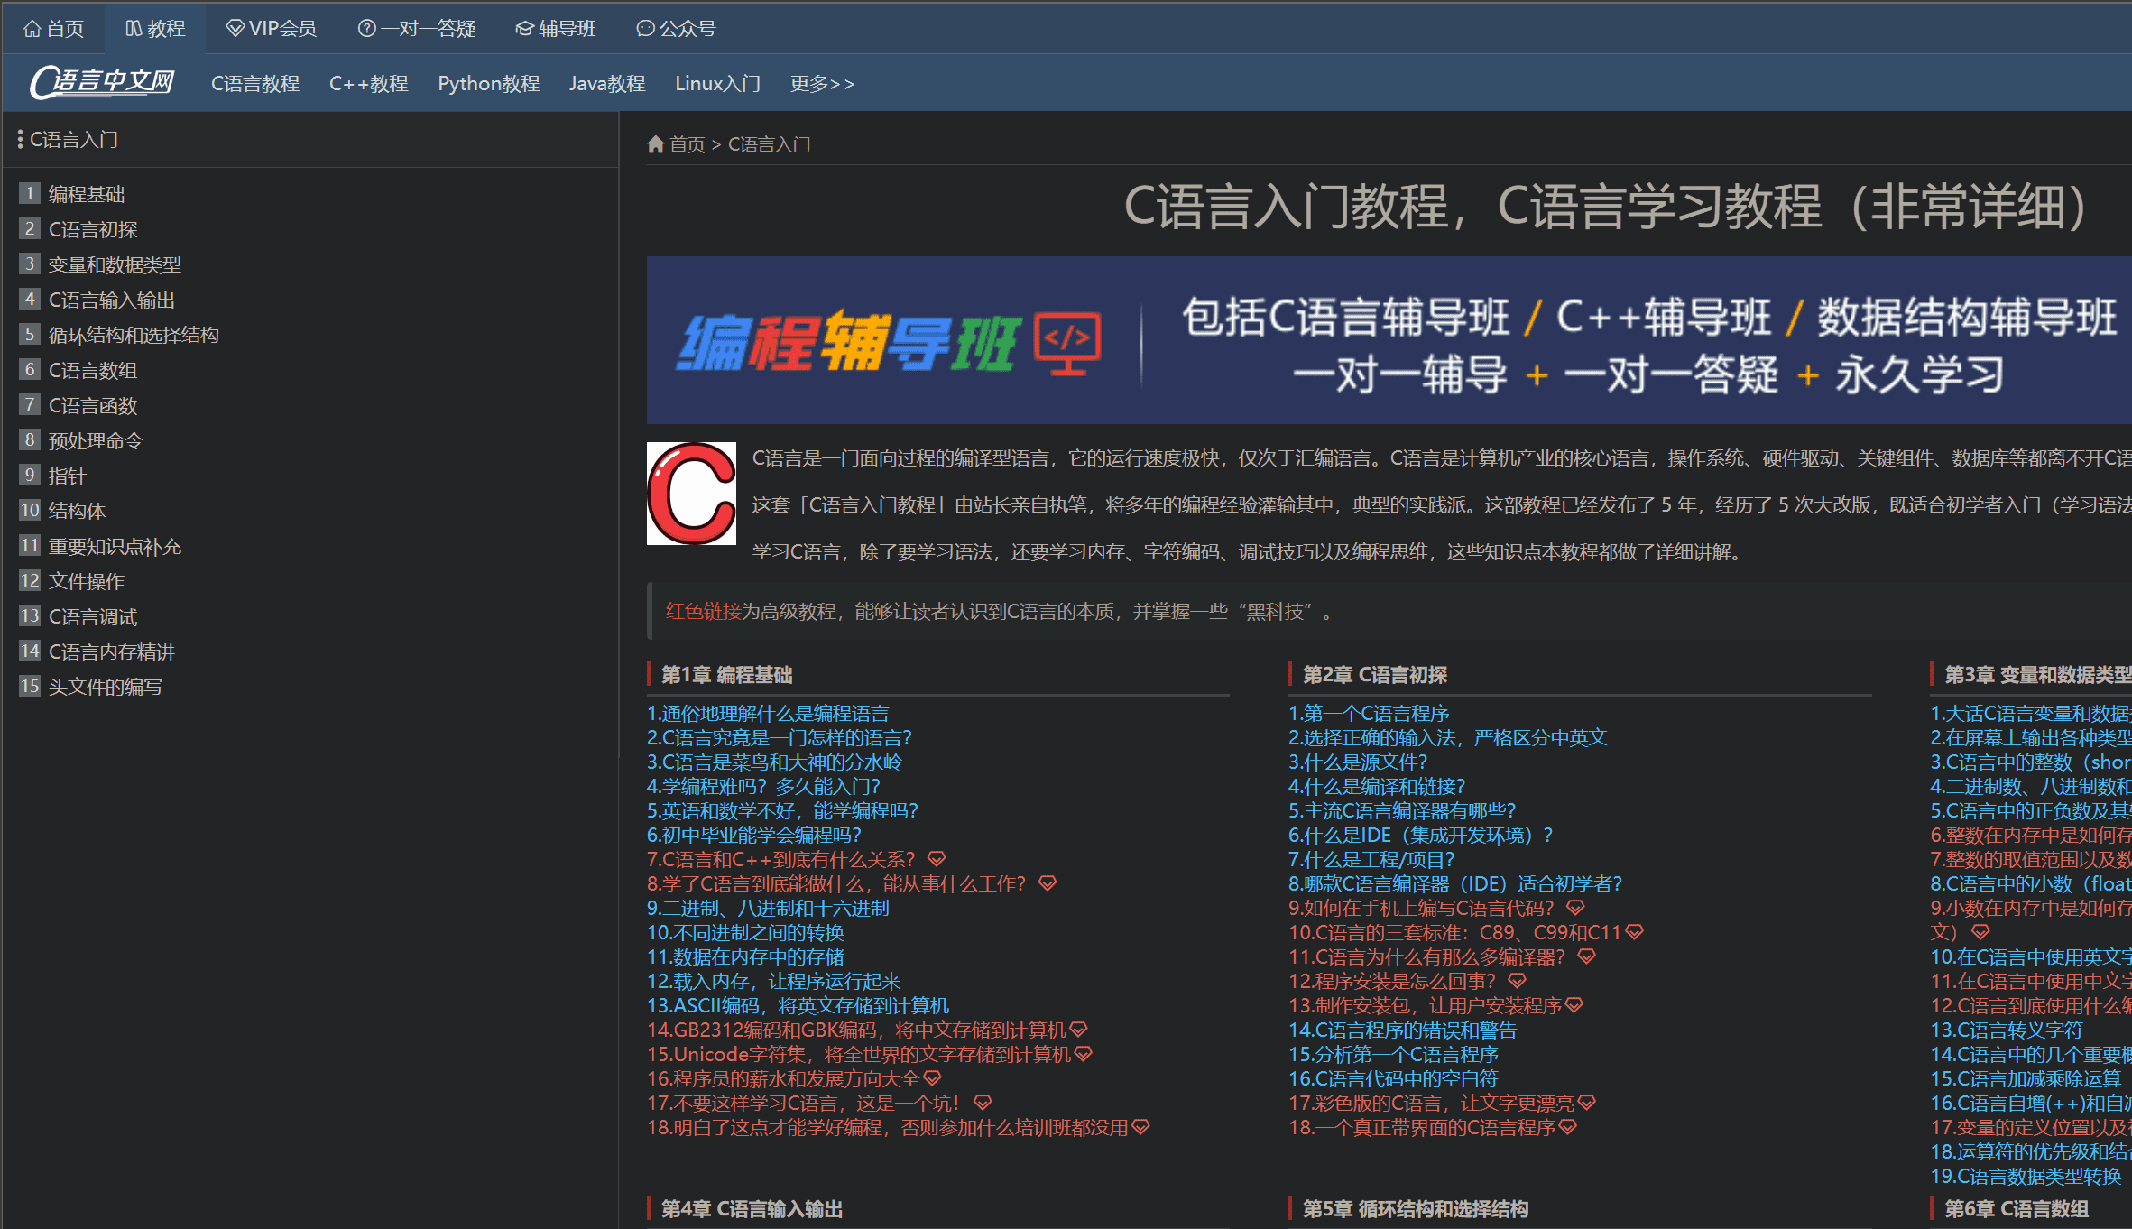Expand sidebar item 预处理命令
Screen dimensions: 2132x1229
click(x=93, y=439)
